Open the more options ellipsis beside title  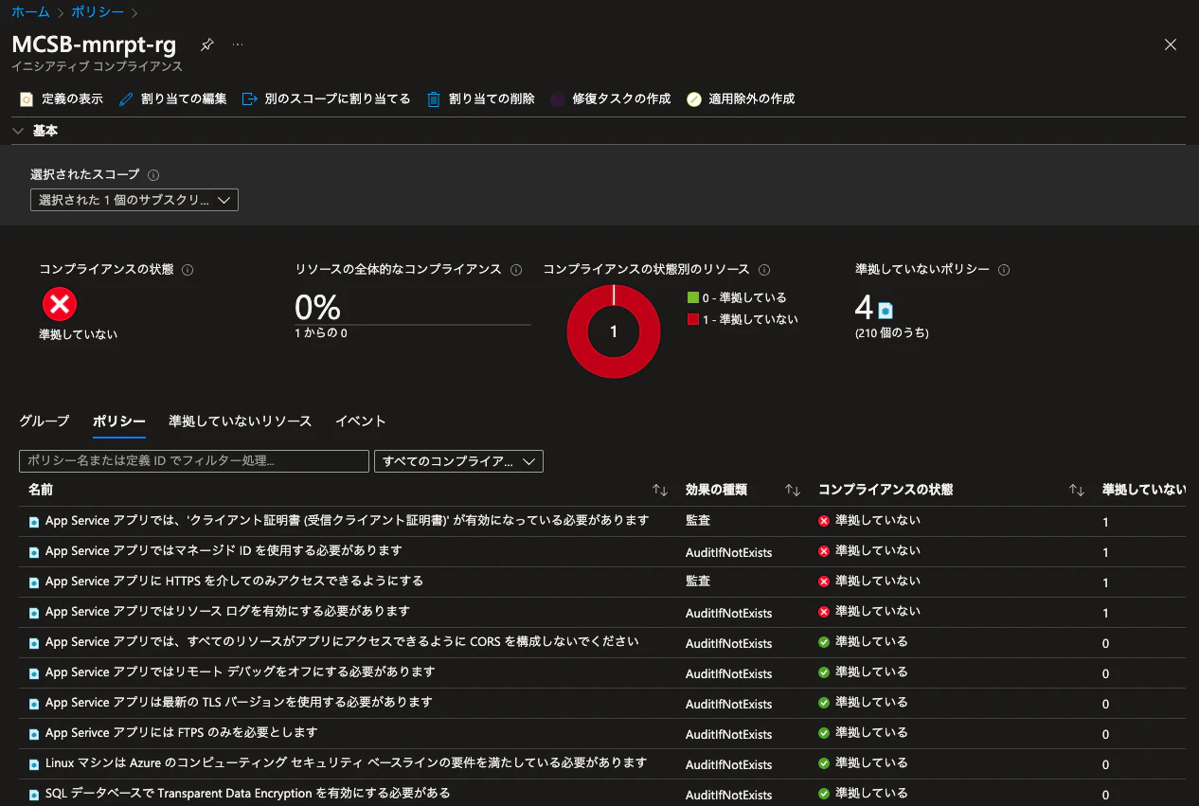[238, 45]
